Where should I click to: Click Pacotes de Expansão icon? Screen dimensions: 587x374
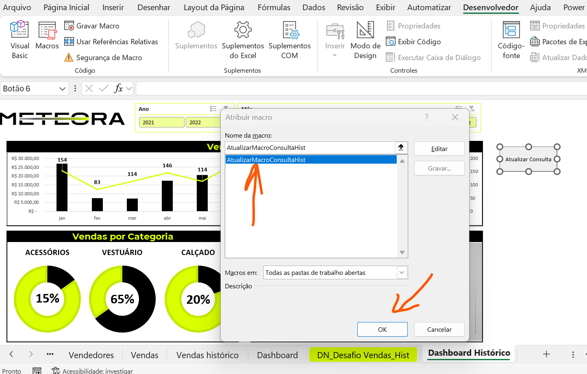point(535,41)
